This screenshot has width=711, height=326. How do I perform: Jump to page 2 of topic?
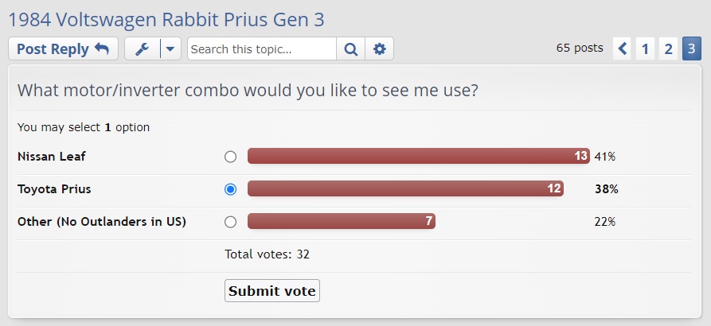[x=669, y=49]
